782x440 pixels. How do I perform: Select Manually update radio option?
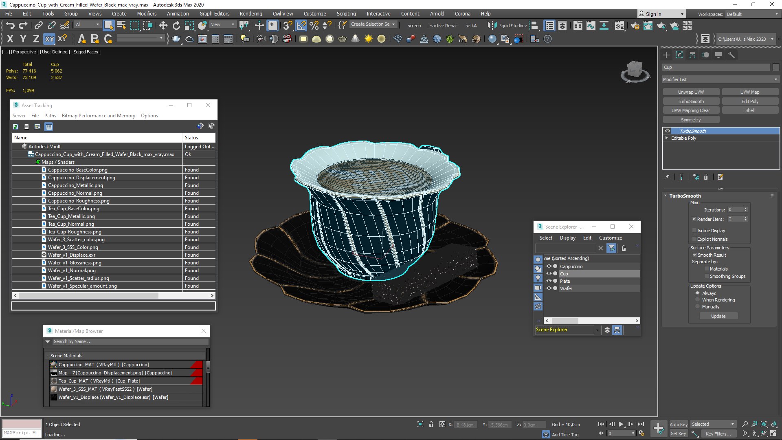point(698,307)
